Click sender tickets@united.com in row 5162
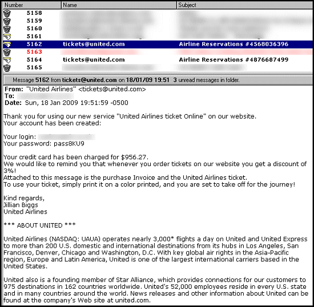The height and width of the screenshot is (307, 314). [94, 45]
